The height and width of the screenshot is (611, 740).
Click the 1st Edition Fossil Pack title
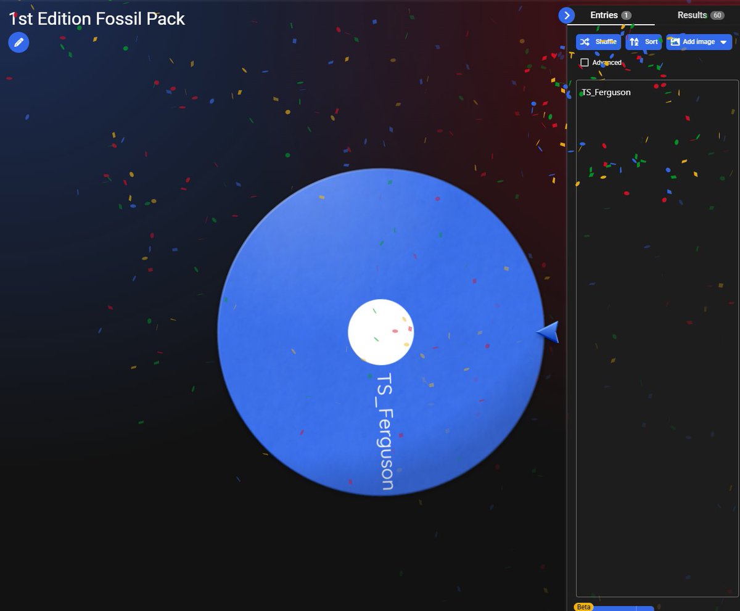pyautogui.click(x=97, y=18)
